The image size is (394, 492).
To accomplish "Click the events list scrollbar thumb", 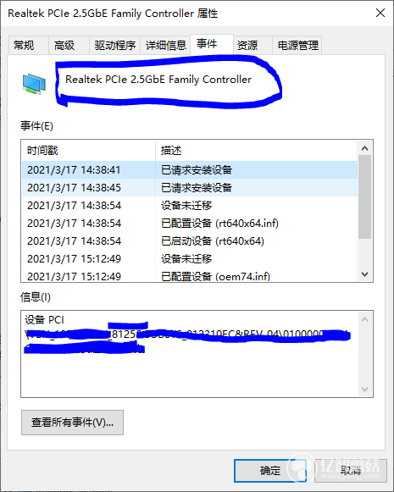I will click(365, 196).
